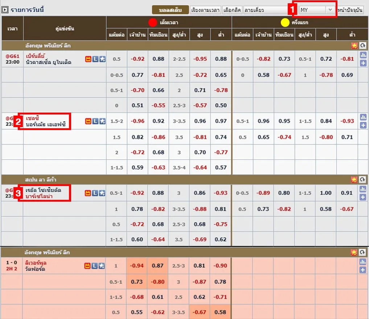Click the หน้าปัจจุบัน button
Viewport: 369px width, 319px height.
(350, 10)
